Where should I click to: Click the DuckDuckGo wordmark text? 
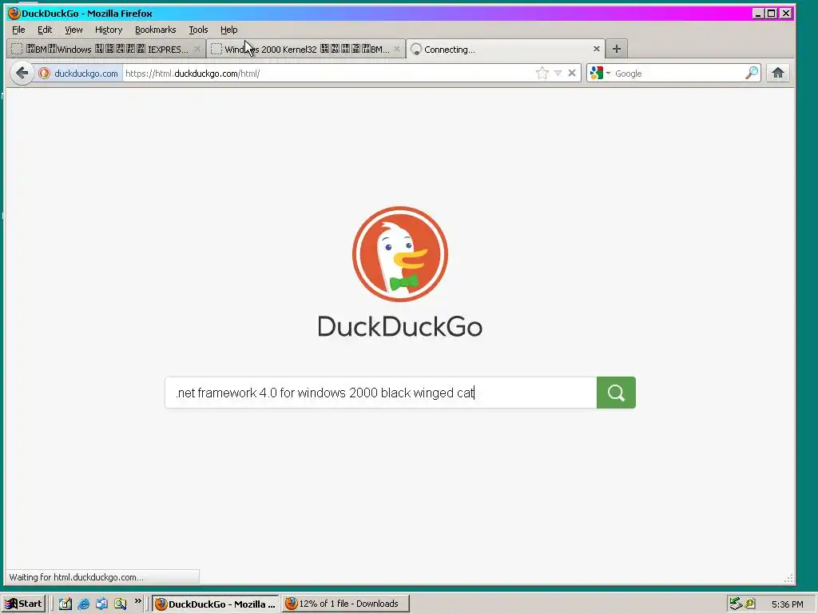[x=400, y=327]
